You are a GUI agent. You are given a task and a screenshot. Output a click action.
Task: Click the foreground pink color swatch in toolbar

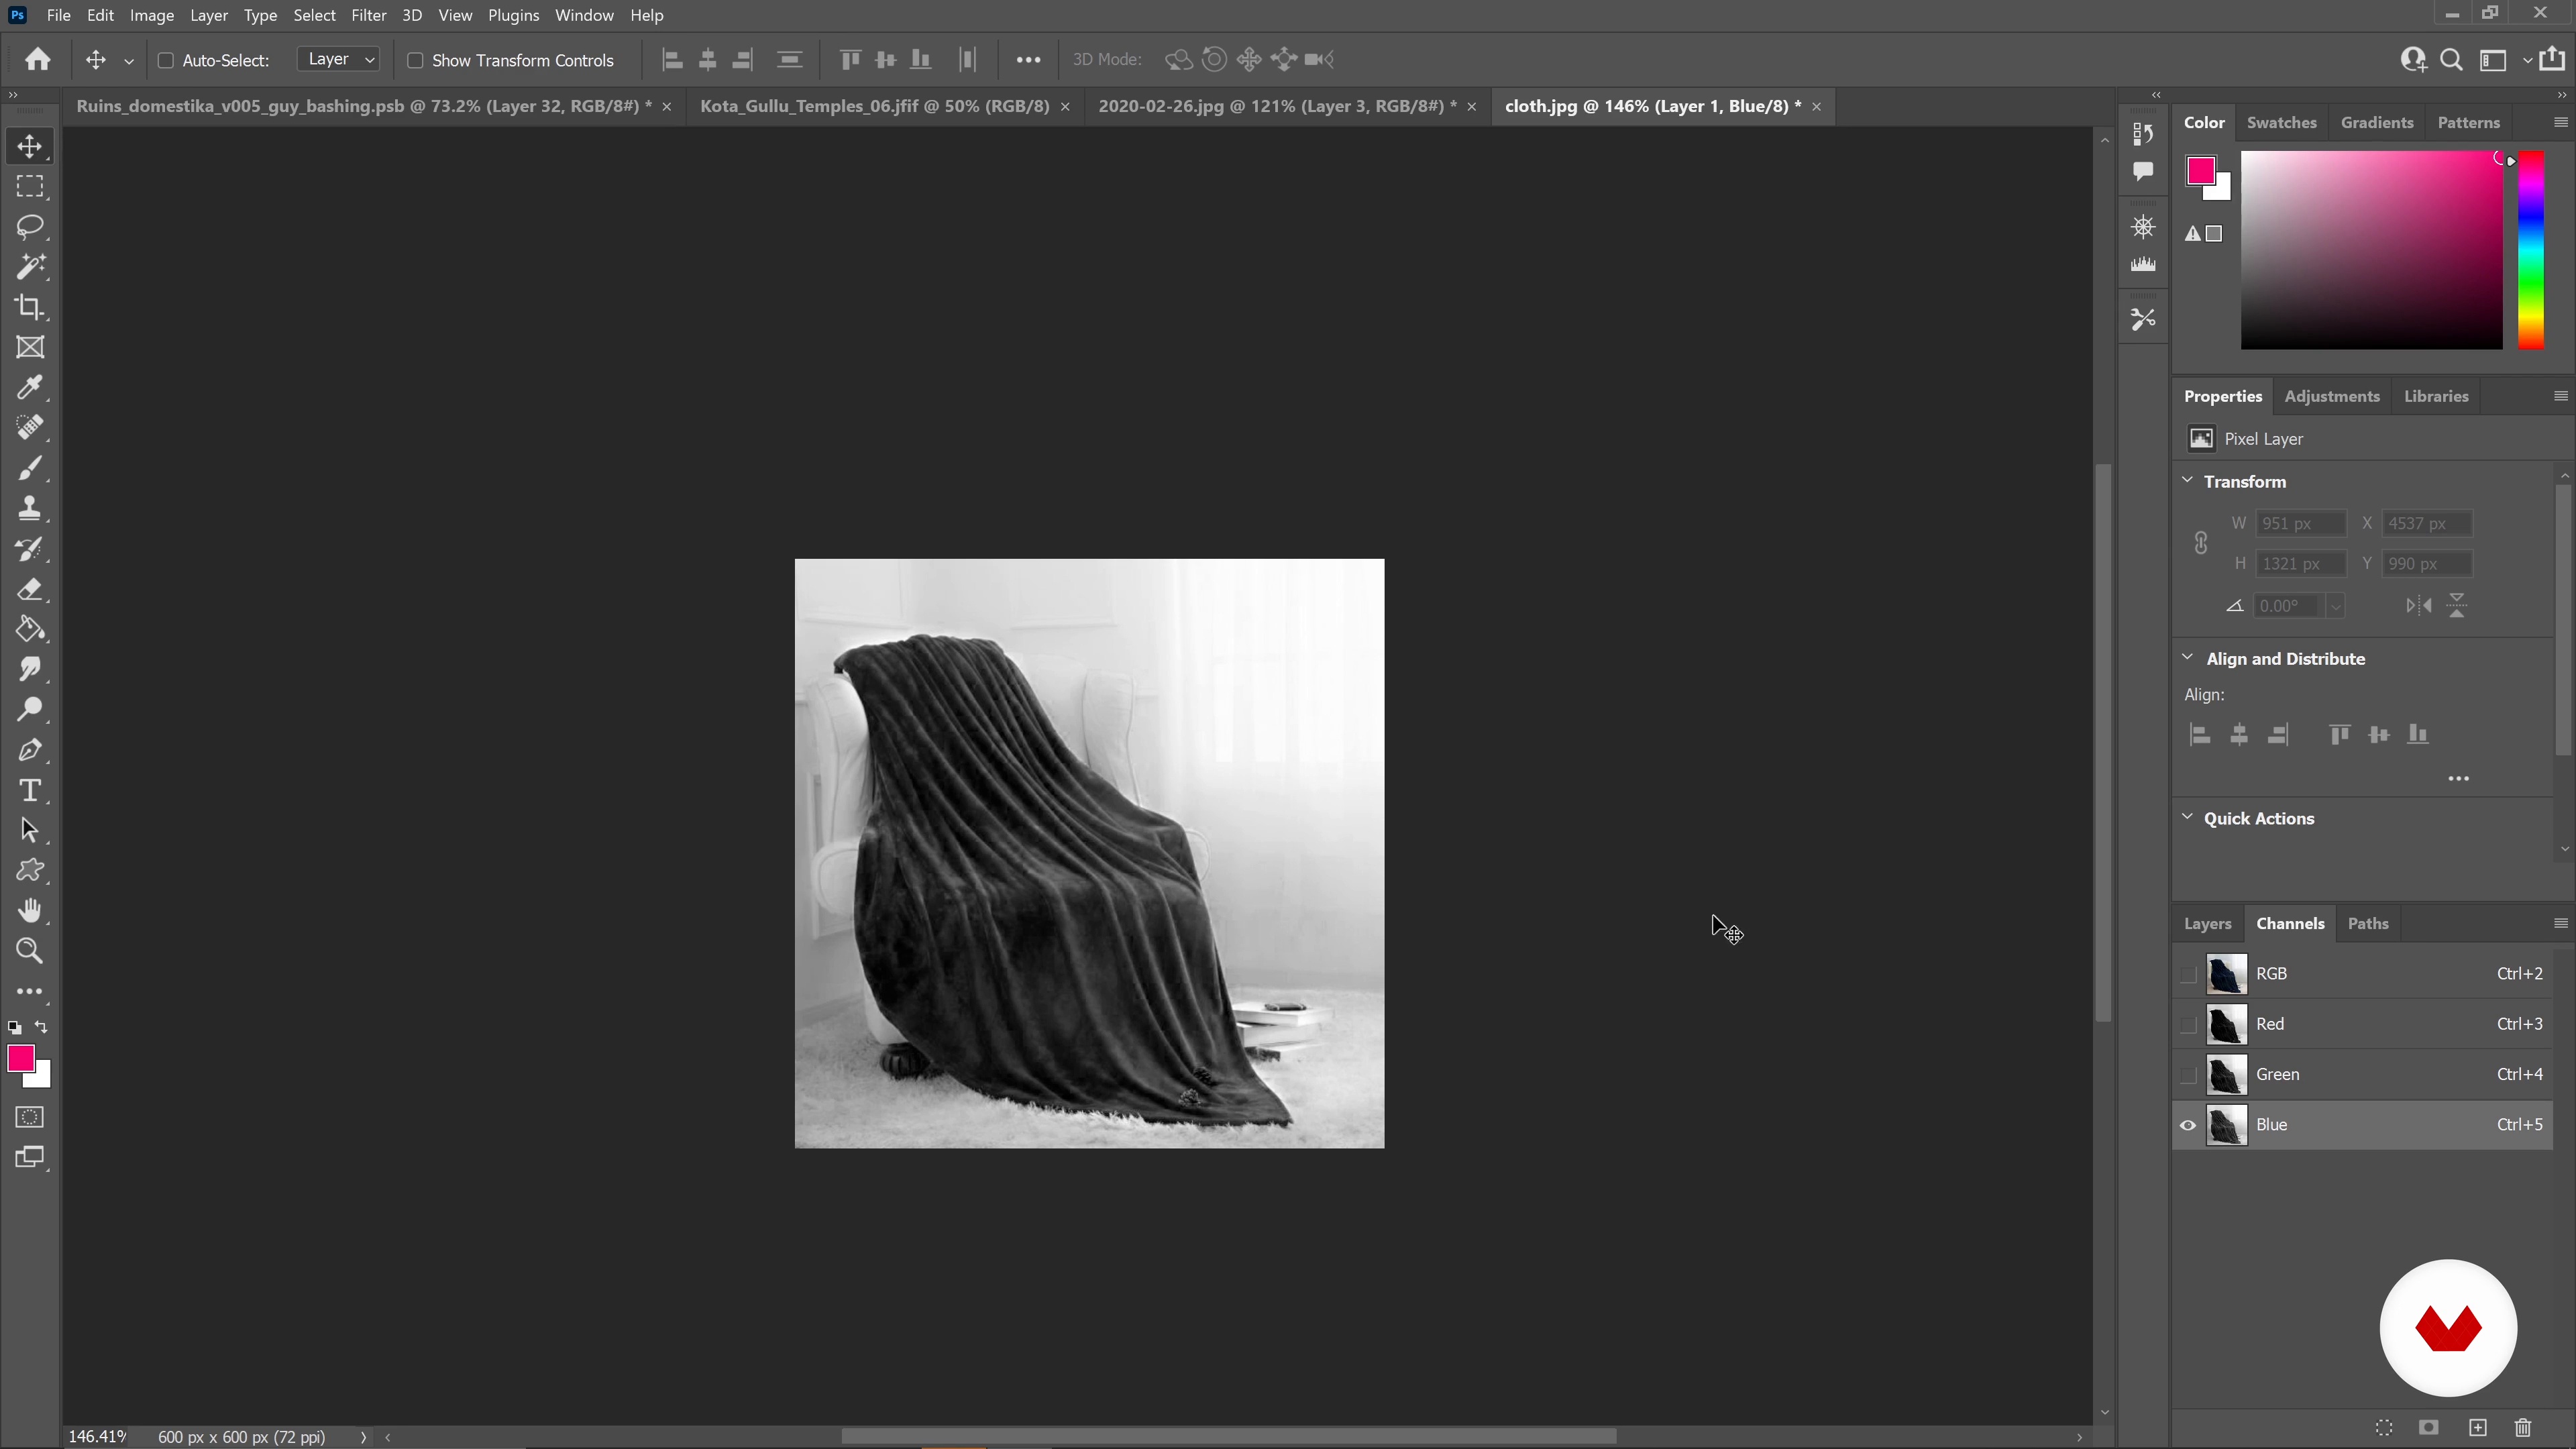coord(21,1059)
